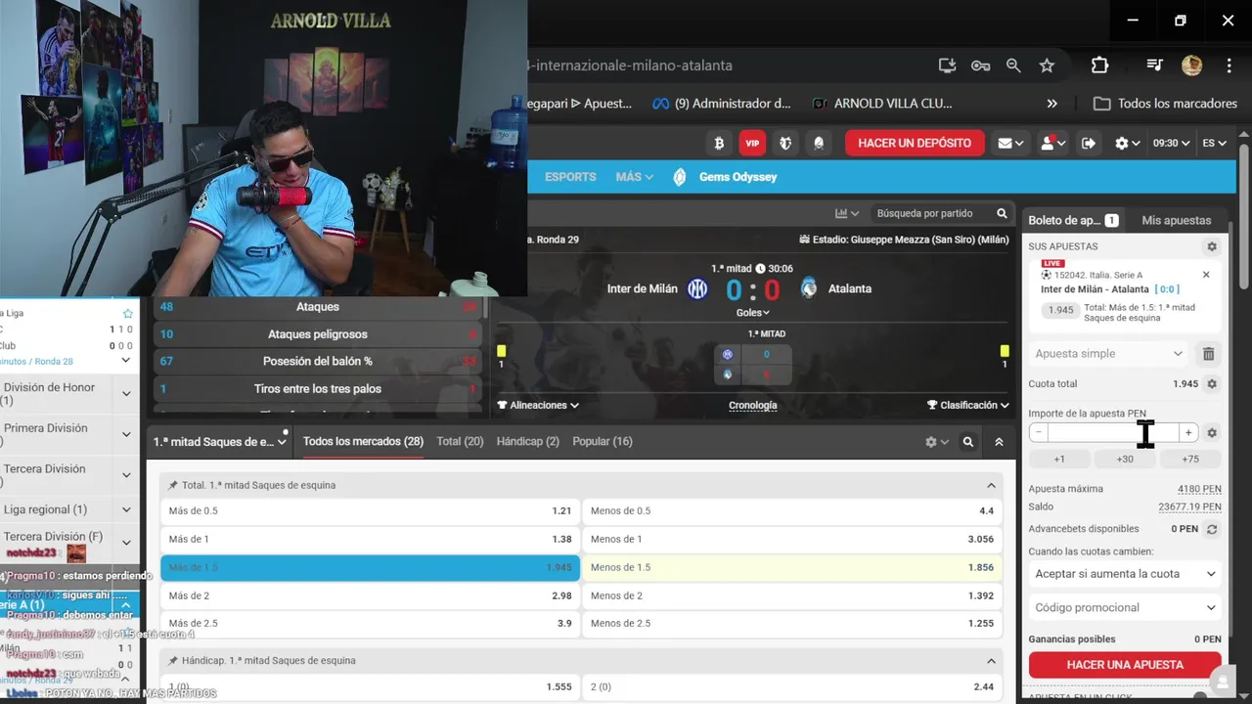Screen dimensions: 1252x704
Task: Bookmark this page with the star icon
Action: pyautogui.click(x=1047, y=66)
